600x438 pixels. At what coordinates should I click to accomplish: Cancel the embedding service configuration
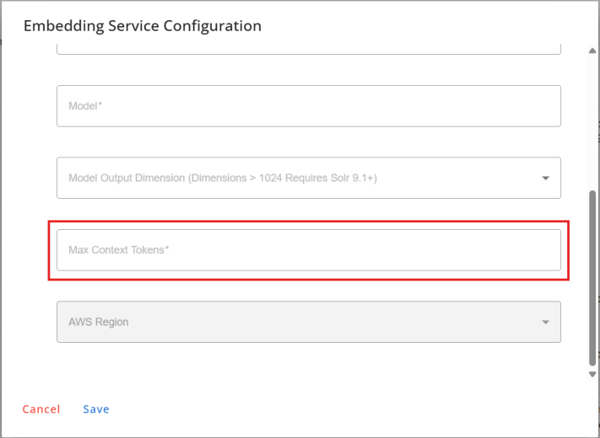(x=41, y=409)
